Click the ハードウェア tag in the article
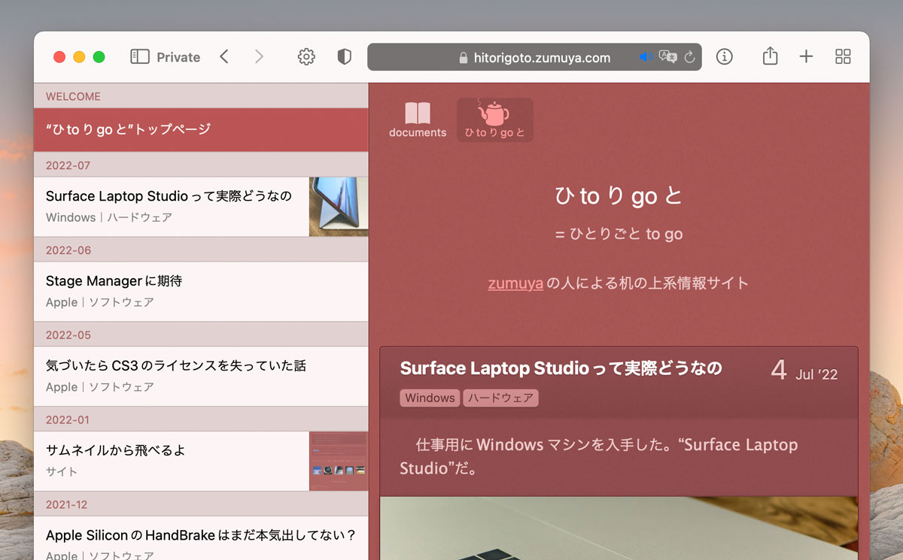Image resolution: width=903 pixels, height=560 pixels. 500,398
